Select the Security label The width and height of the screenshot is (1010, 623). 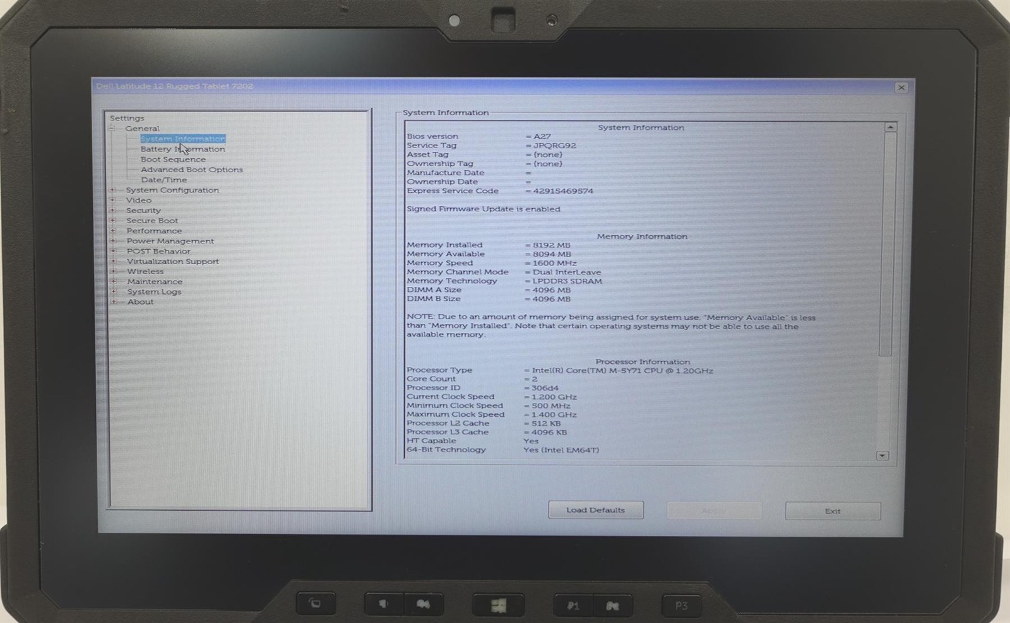coord(143,211)
